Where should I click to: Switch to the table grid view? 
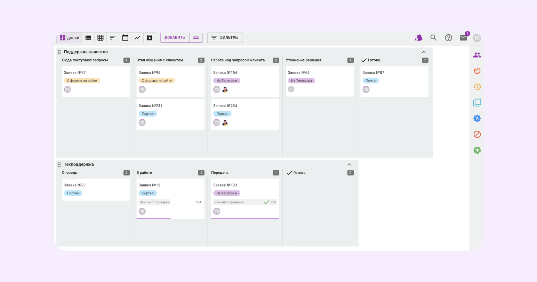[x=101, y=38]
